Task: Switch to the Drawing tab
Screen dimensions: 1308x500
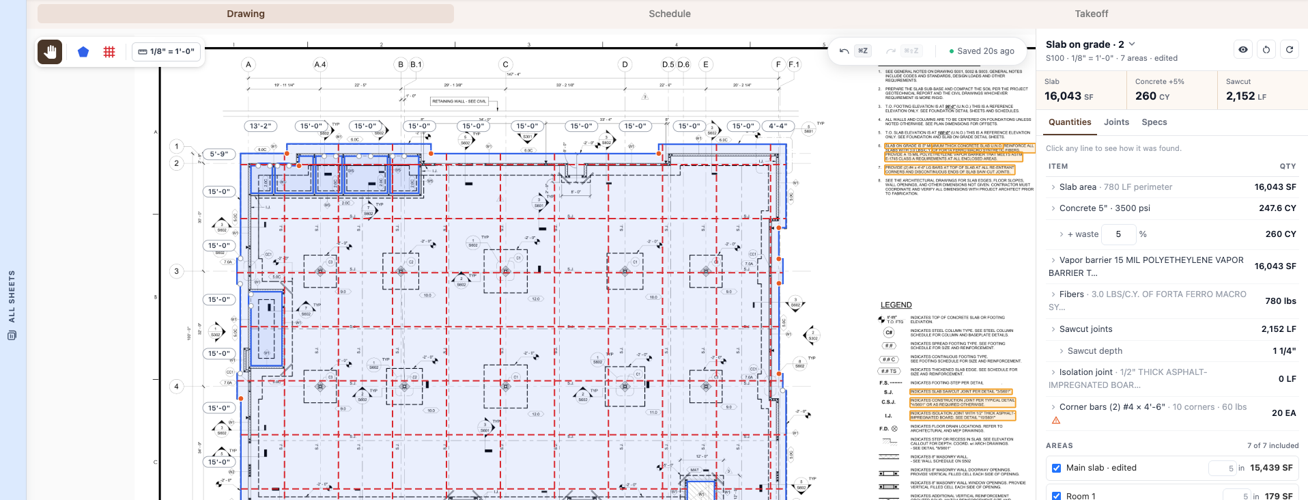Action: [x=246, y=14]
